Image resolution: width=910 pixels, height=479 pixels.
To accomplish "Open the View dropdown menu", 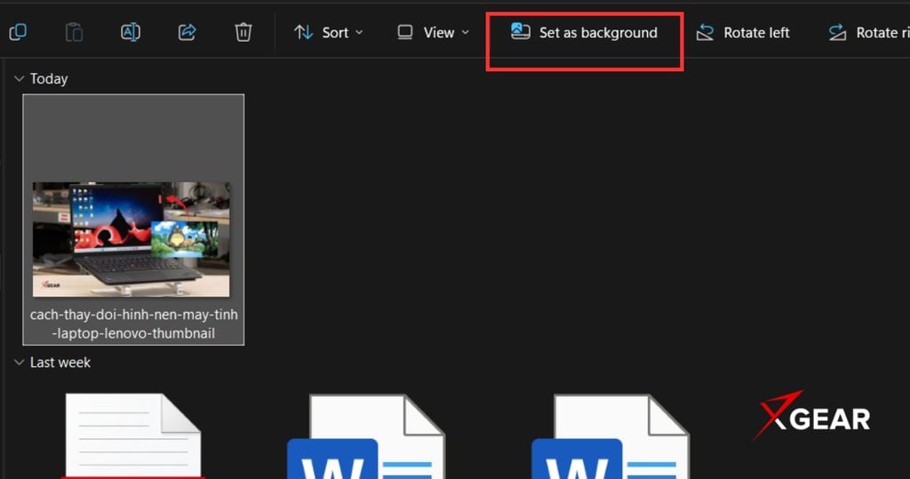I will tap(433, 33).
